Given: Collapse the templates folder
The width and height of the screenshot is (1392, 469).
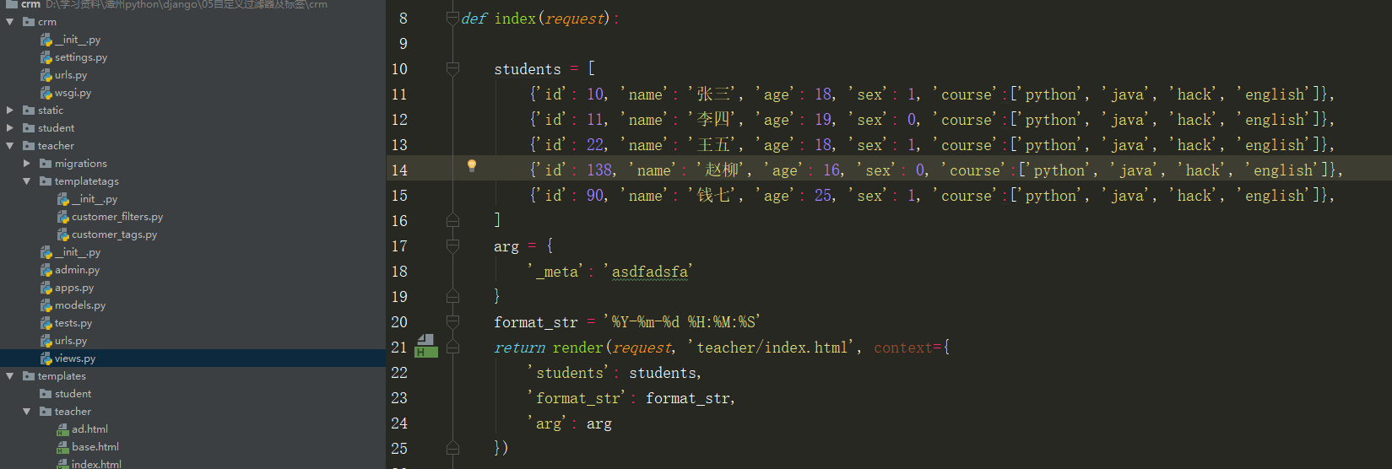Looking at the screenshot, I should coord(10,376).
